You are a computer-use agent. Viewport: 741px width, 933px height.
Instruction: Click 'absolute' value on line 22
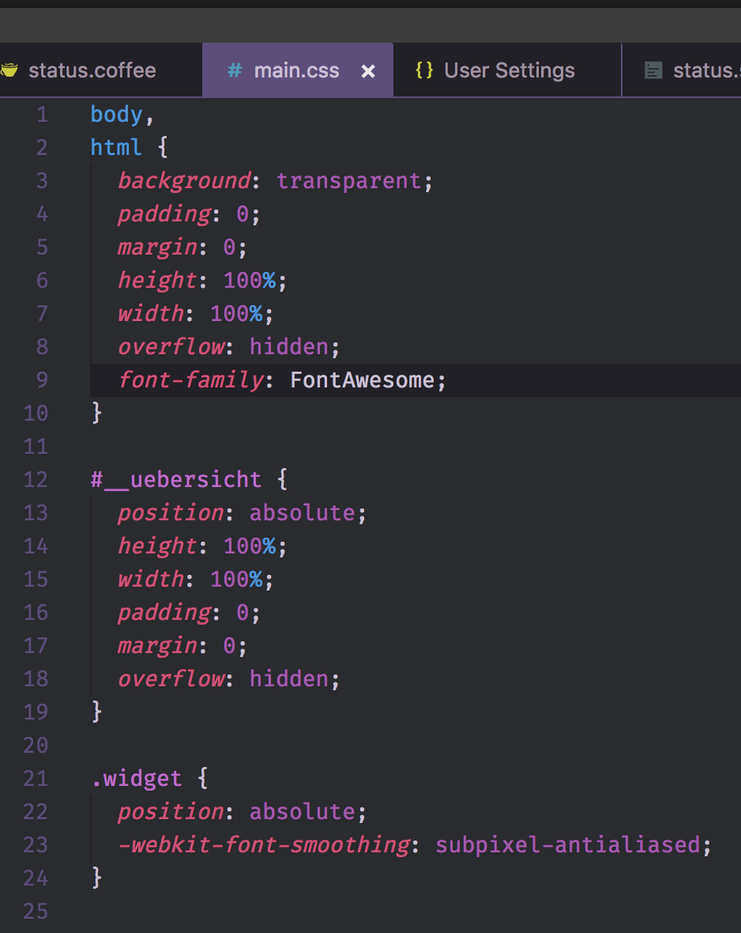tap(302, 811)
